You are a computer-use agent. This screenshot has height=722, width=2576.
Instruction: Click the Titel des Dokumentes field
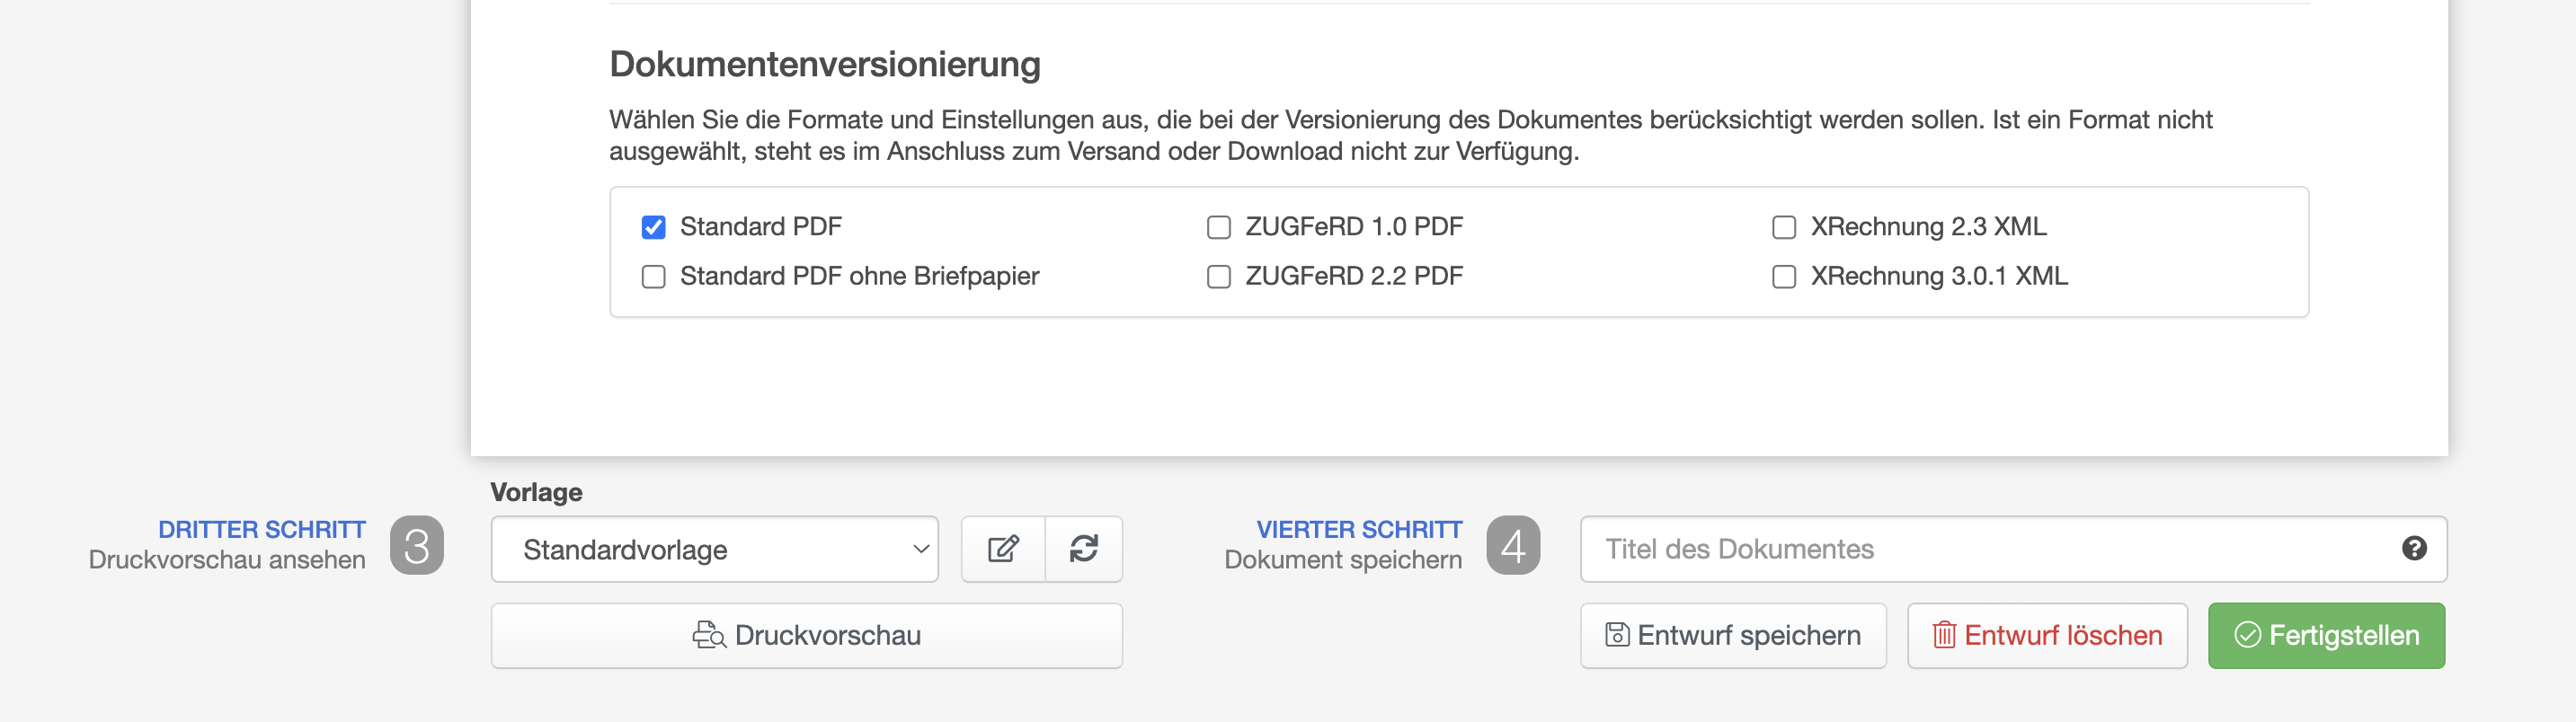pyautogui.click(x=1990, y=550)
